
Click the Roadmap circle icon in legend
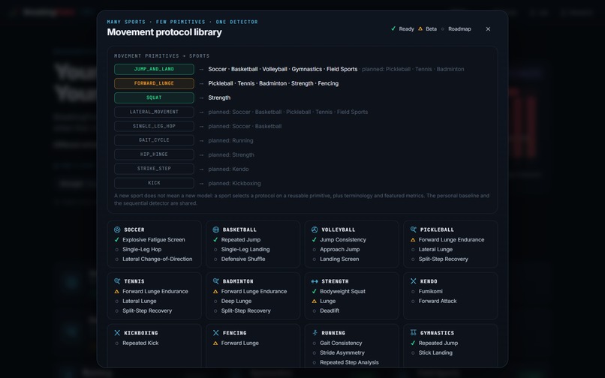click(443, 29)
